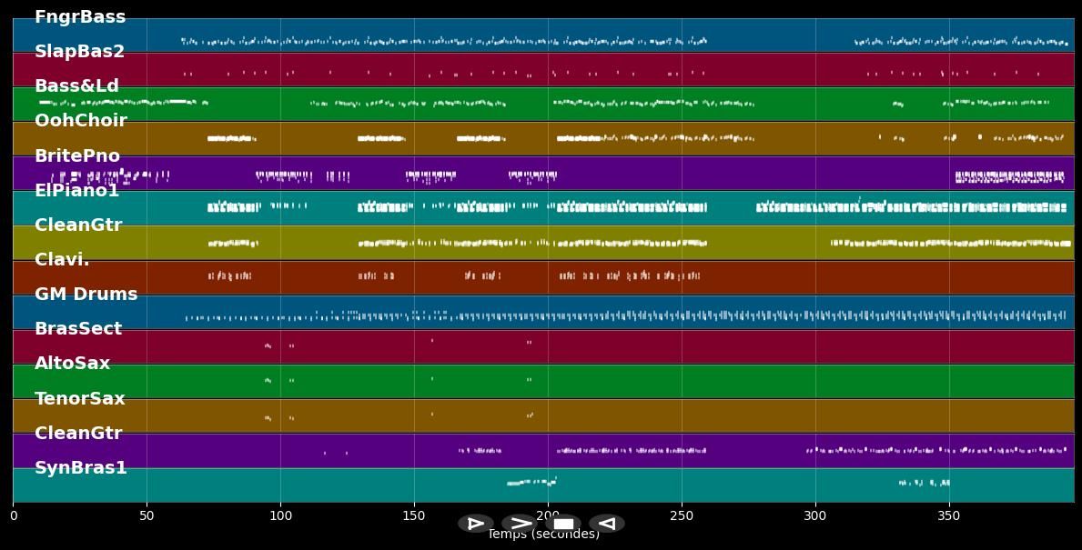Click the BritePno track name
Screen dimensions: 1082x550
(x=77, y=156)
